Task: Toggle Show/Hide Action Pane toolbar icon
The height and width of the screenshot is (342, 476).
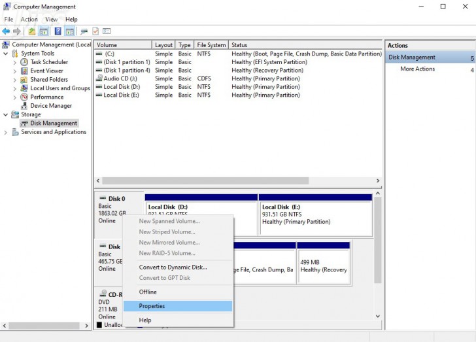Action: click(70, 31)
